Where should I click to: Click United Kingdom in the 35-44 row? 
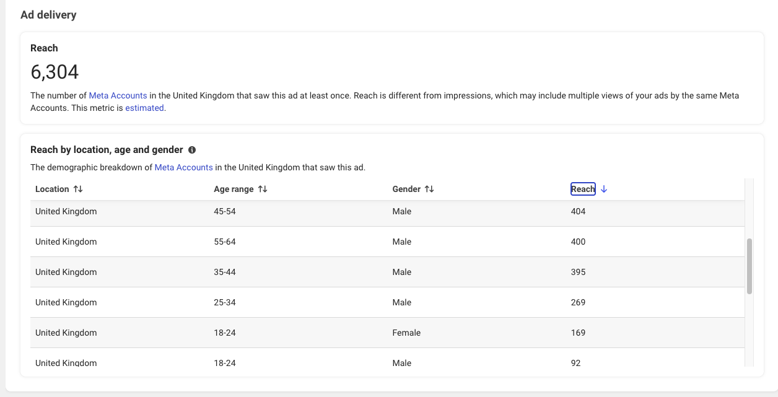tap(66, 272)
